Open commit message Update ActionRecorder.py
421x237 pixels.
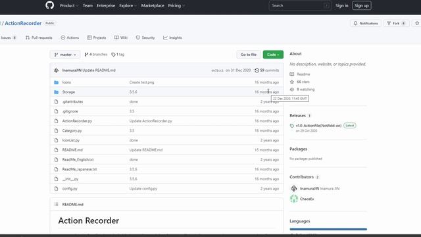151,121
